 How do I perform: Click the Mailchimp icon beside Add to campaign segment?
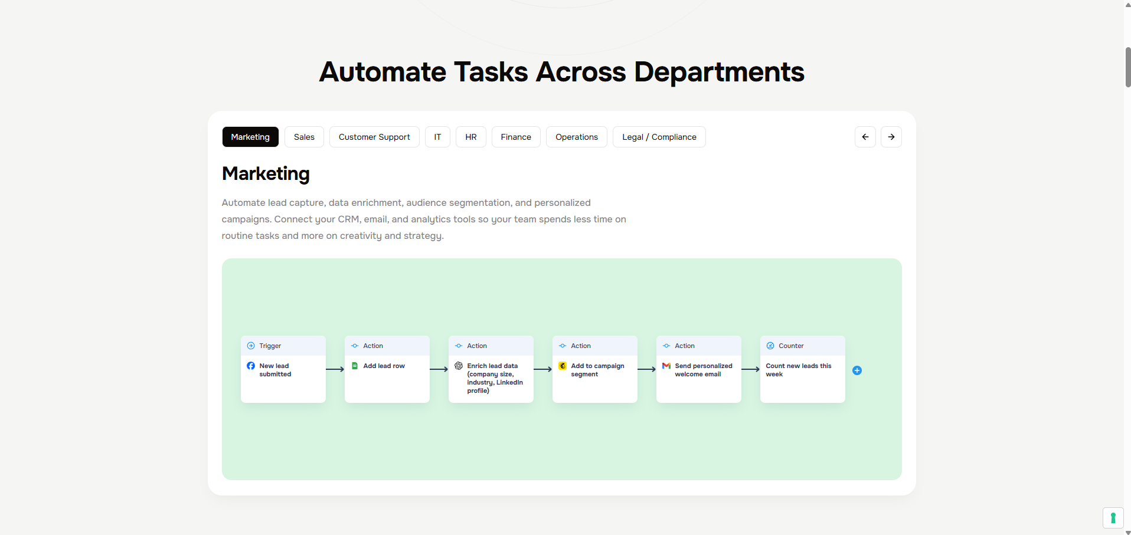click(563, 366)
